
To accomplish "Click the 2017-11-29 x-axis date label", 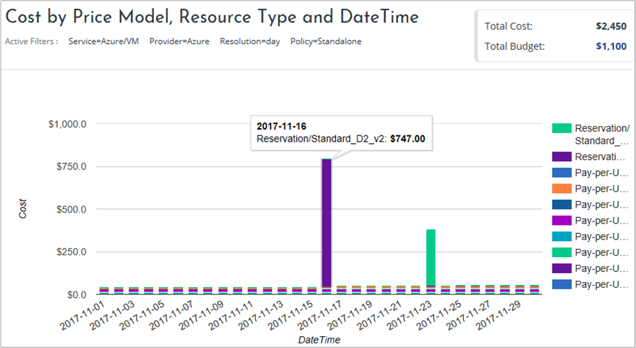I will pyautogui.click(x=500, y=315).
